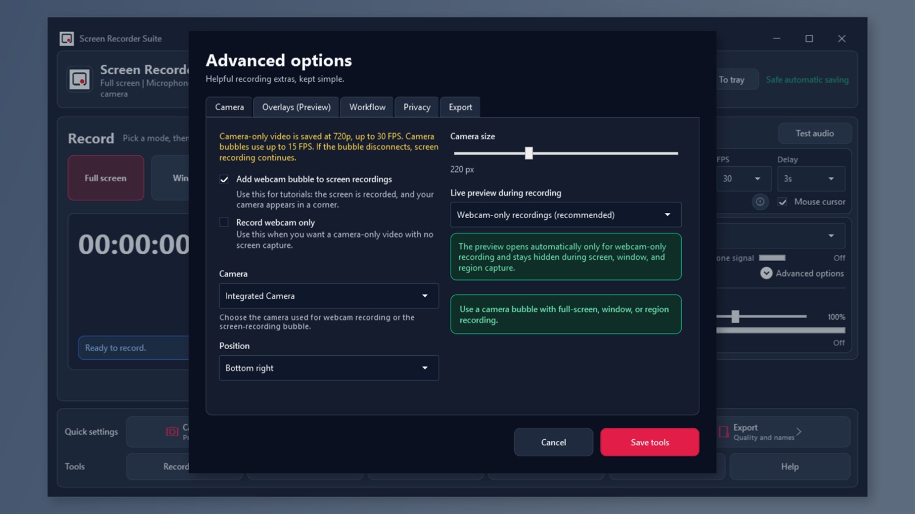Image resolution: width=915 pixels, height=514 pixels.
Task: Open the Live preview during recording dropdown
Action: click(566, 215)
